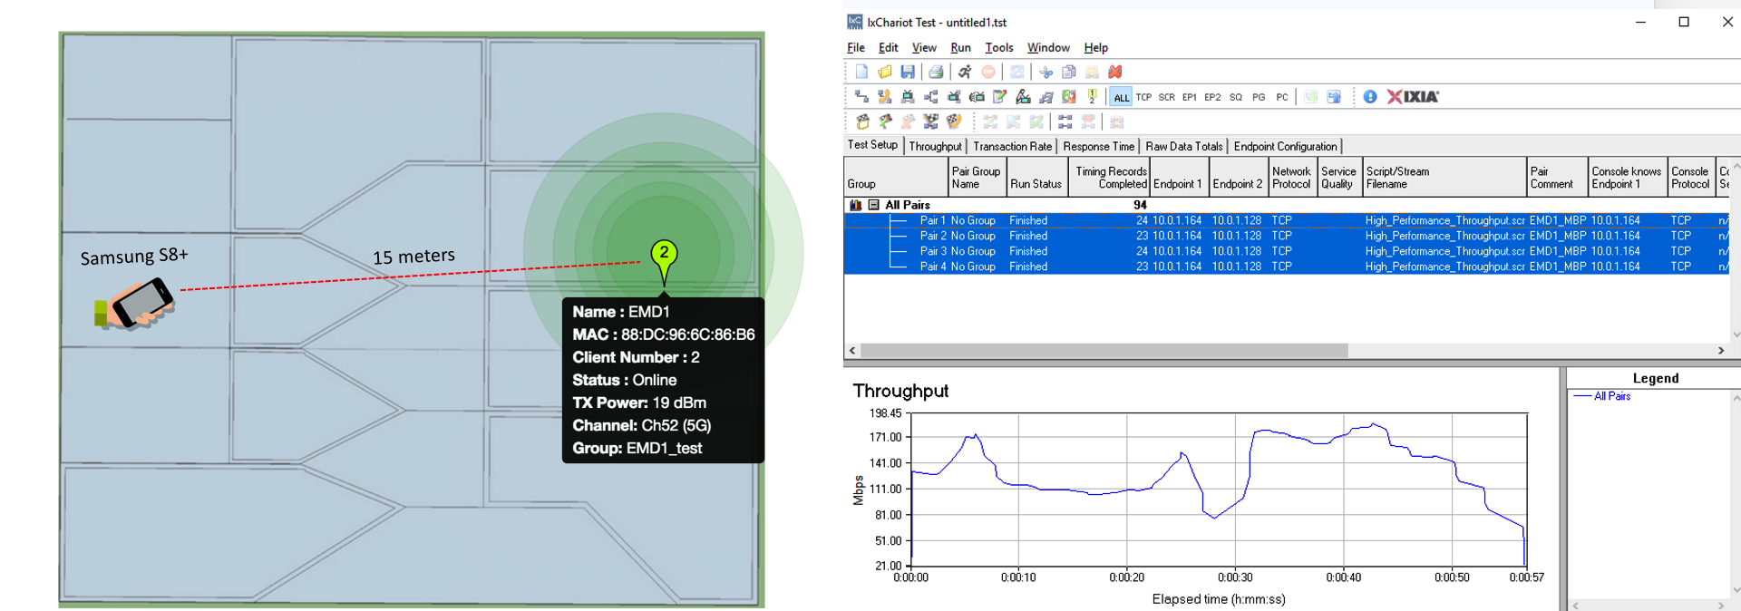Open the Help menu
This screenshot has width=1741, height=611.
(1096, 48)
